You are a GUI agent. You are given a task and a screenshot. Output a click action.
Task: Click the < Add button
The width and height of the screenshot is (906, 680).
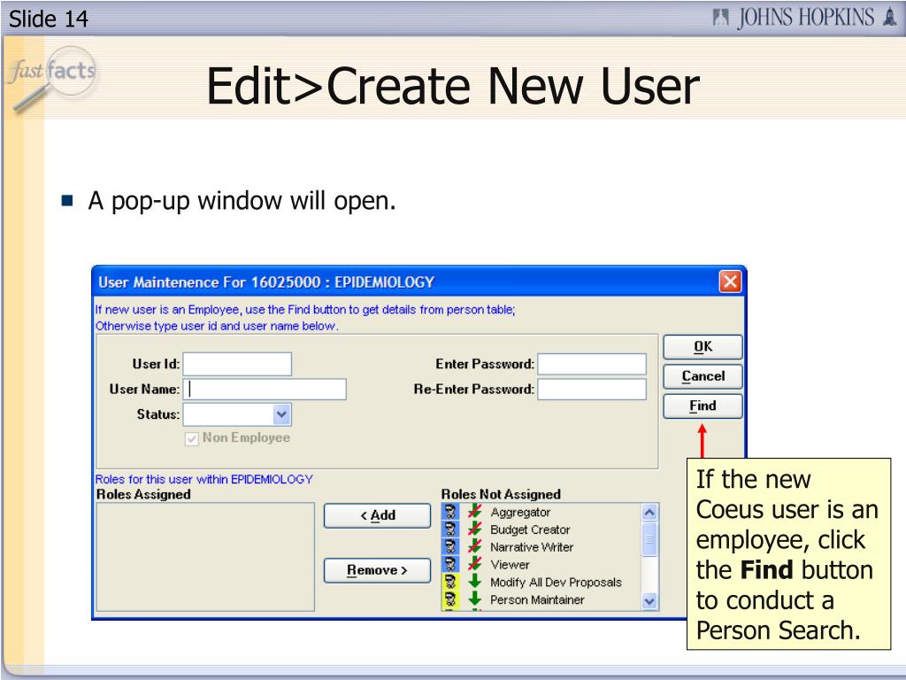tap(377, 515)
